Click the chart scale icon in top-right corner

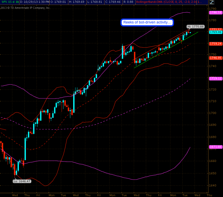point(212,2)
